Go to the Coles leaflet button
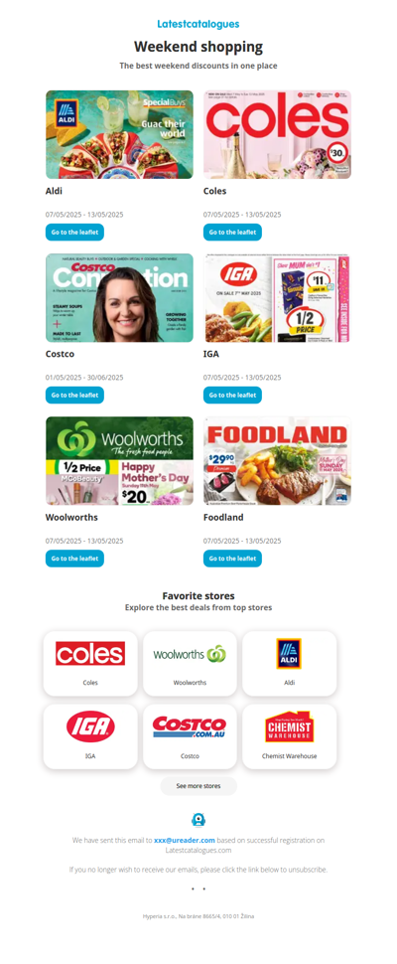 232,233
